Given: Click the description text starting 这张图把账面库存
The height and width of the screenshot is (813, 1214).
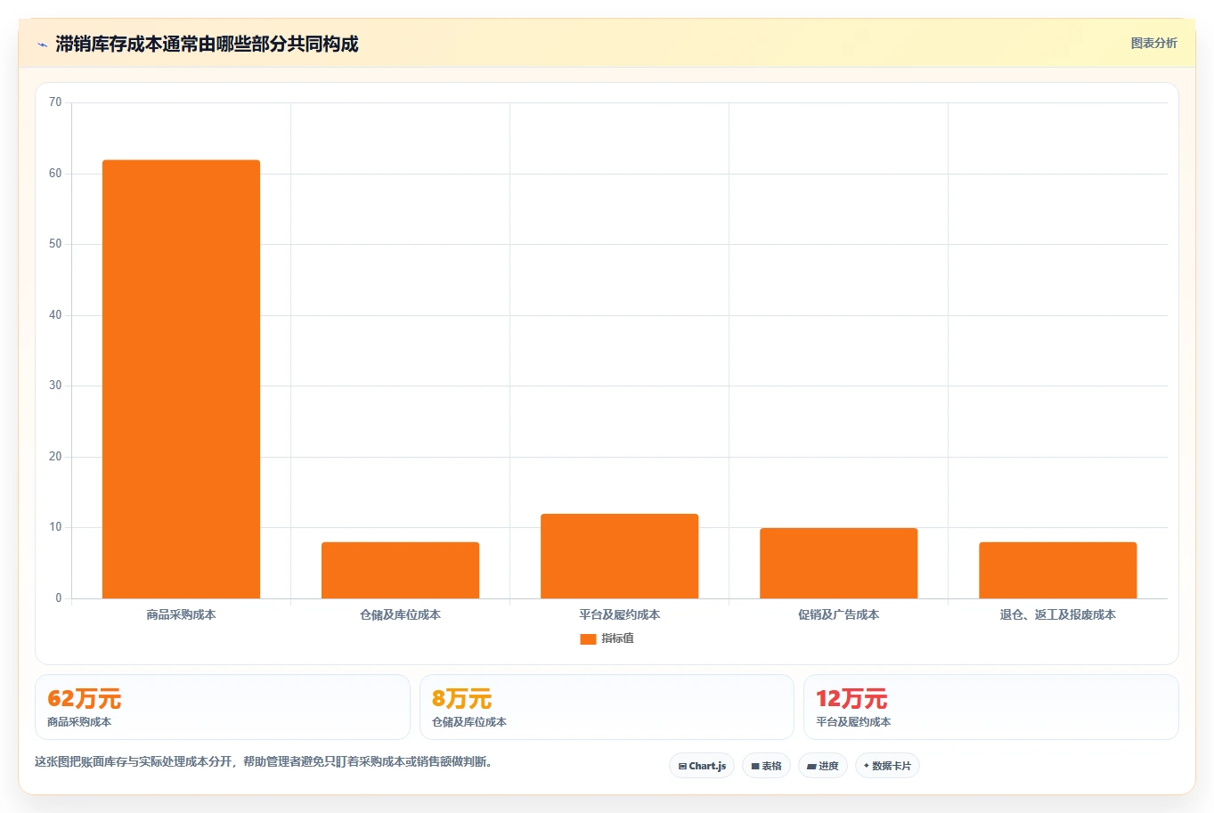Looking at the screenshot, I should click(x=264, y=762).
